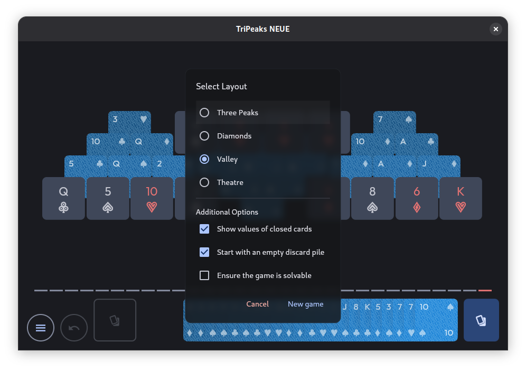The image size is (526, 370).
Task: Start a New game
Action: click(x=305, y=304)
